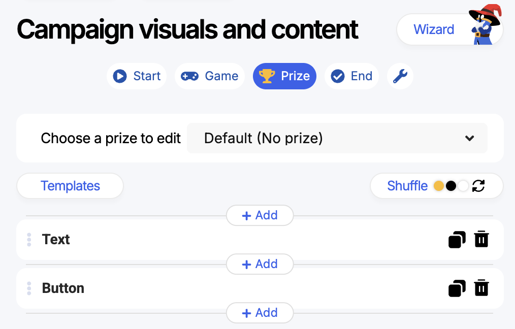Image resolution: width=515 pixels, height=329 pixels.
Task: Click the yellow color swatch in Shuffle
Action: tap(439, 186)
